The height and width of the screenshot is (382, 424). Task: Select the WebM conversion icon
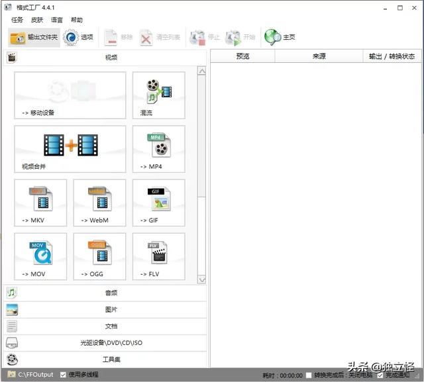point(99,203)
